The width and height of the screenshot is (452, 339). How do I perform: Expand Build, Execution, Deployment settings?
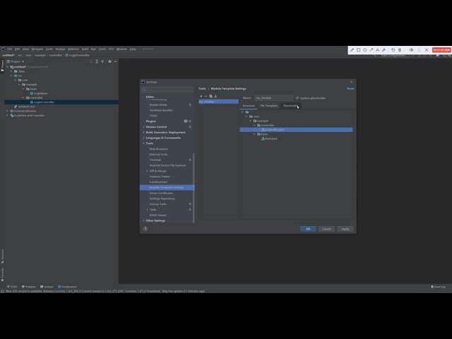tap(143, 132)
